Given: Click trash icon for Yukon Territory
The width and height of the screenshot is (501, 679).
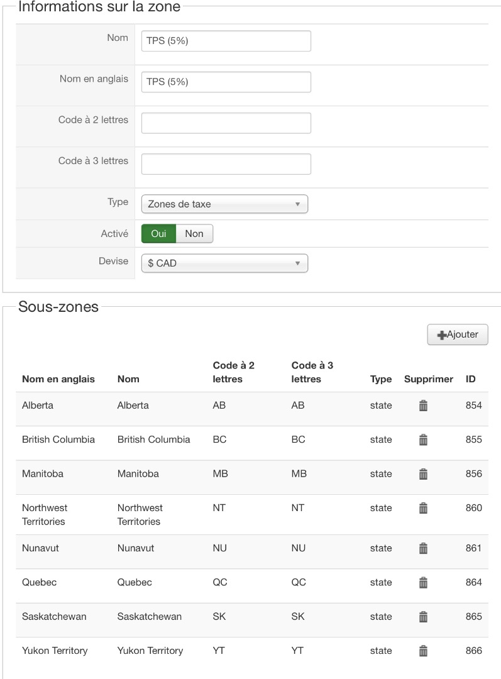Looking at the screenshot, I should [x=423, y=651].
